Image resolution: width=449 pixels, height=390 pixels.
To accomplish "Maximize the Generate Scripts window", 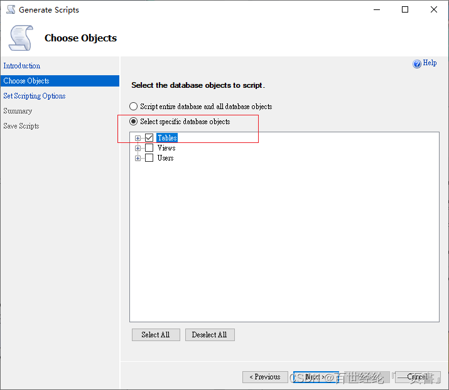I will coord(405,9).
